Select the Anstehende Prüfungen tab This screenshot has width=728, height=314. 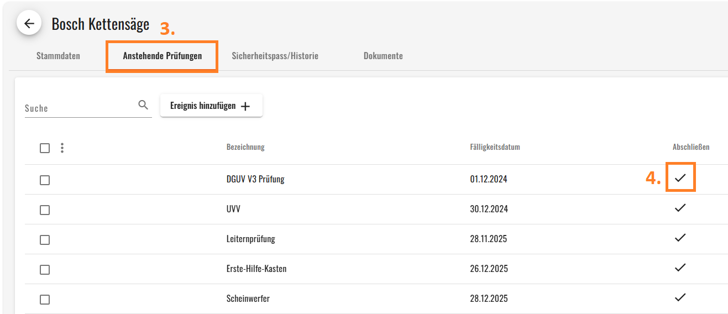[163, 56]
